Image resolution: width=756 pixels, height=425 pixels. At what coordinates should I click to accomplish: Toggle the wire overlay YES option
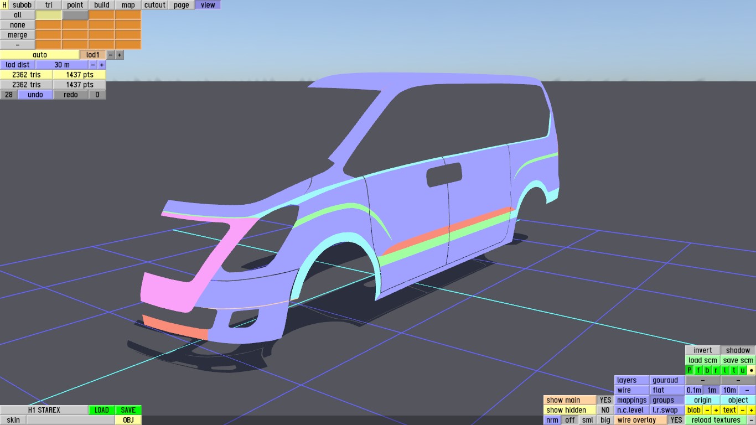click(676, 420)
